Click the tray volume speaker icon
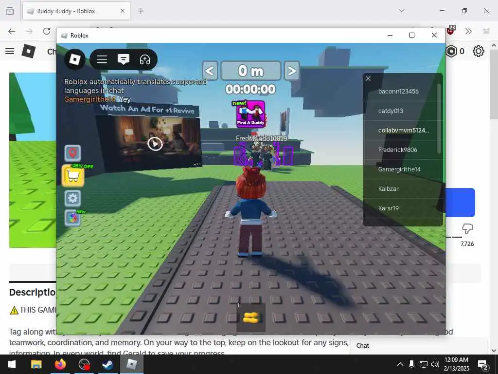The width and height of the screenshot is (498, 374). click(x=435, y=364)
